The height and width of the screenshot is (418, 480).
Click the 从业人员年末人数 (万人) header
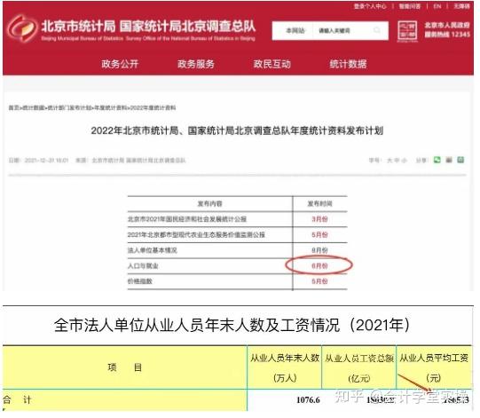[x=285, y=367]
